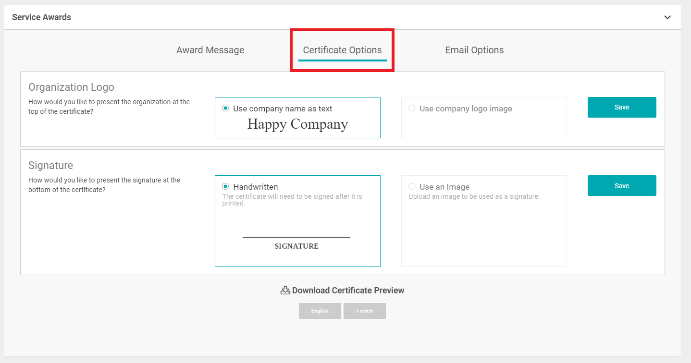
Task: Download the English certificate preview
Action: pos(320,311)
